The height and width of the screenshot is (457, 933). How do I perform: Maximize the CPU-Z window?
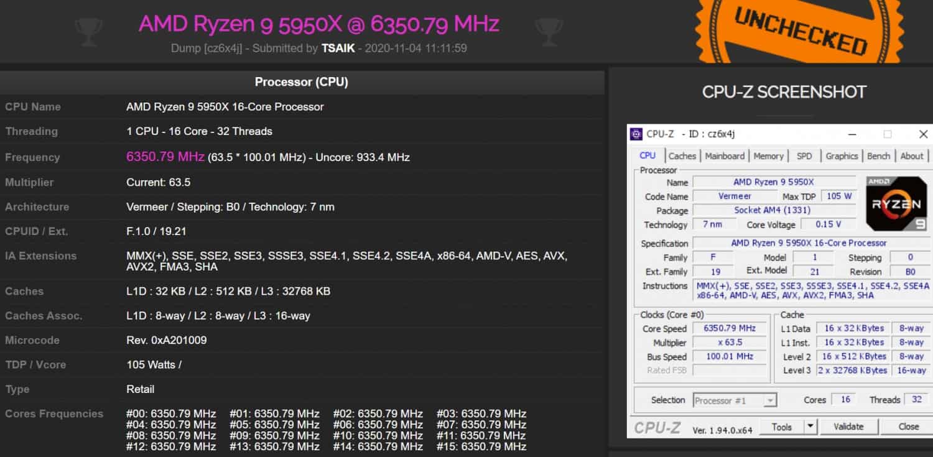point(888,134)
